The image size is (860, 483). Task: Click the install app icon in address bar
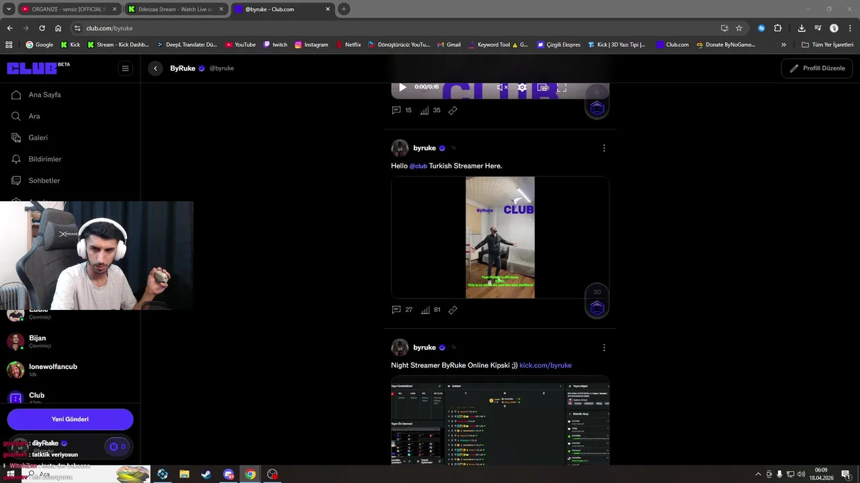724,28
